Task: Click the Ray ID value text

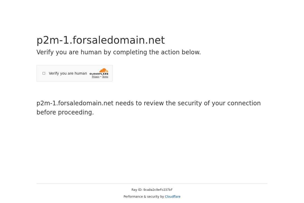Action: pyautogui.click(x=158, y=190)
